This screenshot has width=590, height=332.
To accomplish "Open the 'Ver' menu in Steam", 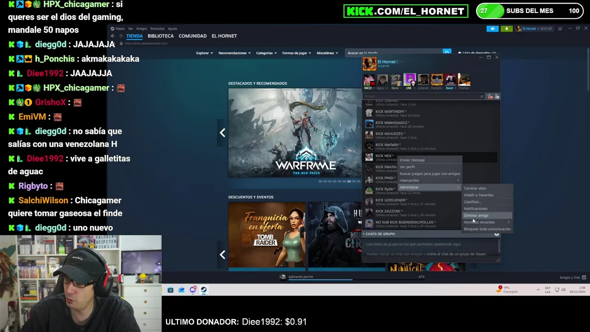I will pos(130,29).
